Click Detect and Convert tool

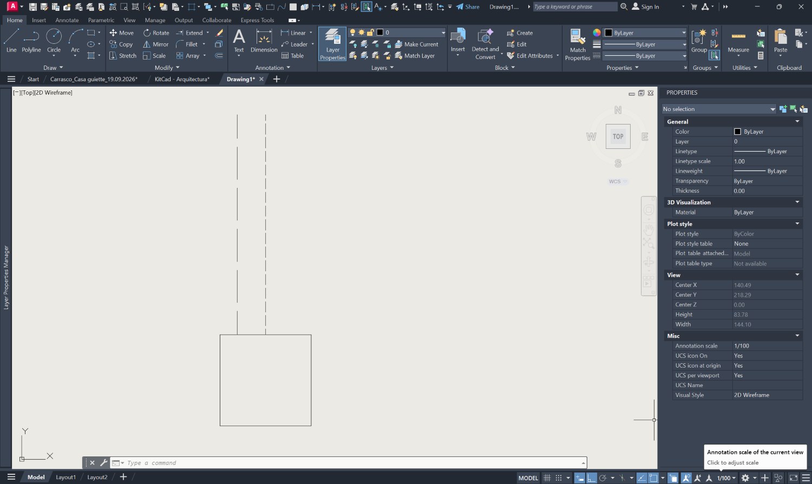(485, 44)
